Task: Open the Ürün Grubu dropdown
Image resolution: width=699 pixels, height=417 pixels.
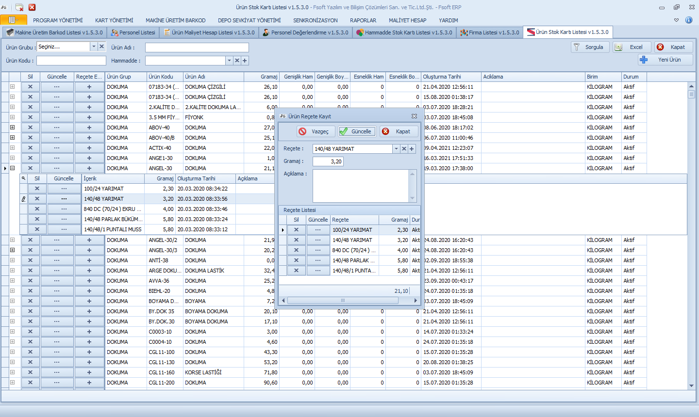Action: tap(94, 47)
